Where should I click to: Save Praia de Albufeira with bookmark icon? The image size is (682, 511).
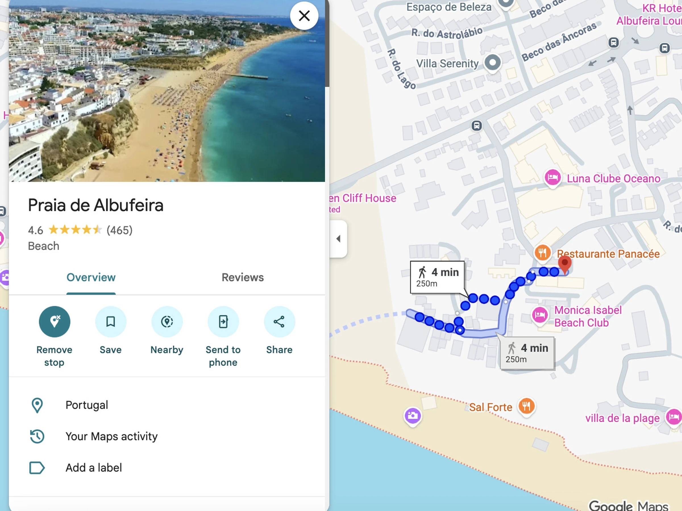(111, 322)
